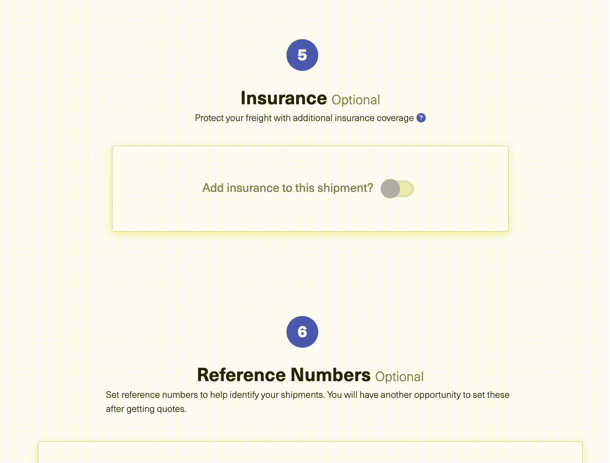Enable the add insurance toggle switch
Screen dimensions: 610x463
[x=397, y=189]
